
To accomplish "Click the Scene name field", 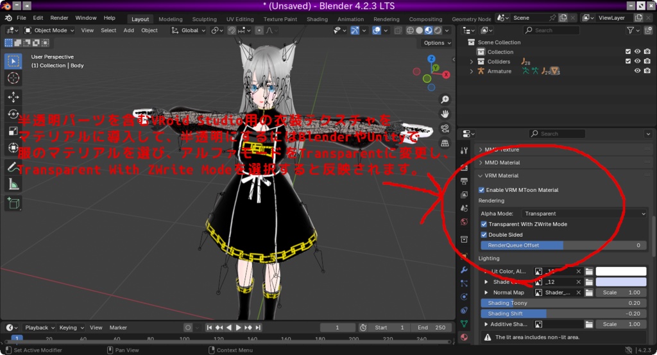I will pyautogui.click(x=530, y=17).
